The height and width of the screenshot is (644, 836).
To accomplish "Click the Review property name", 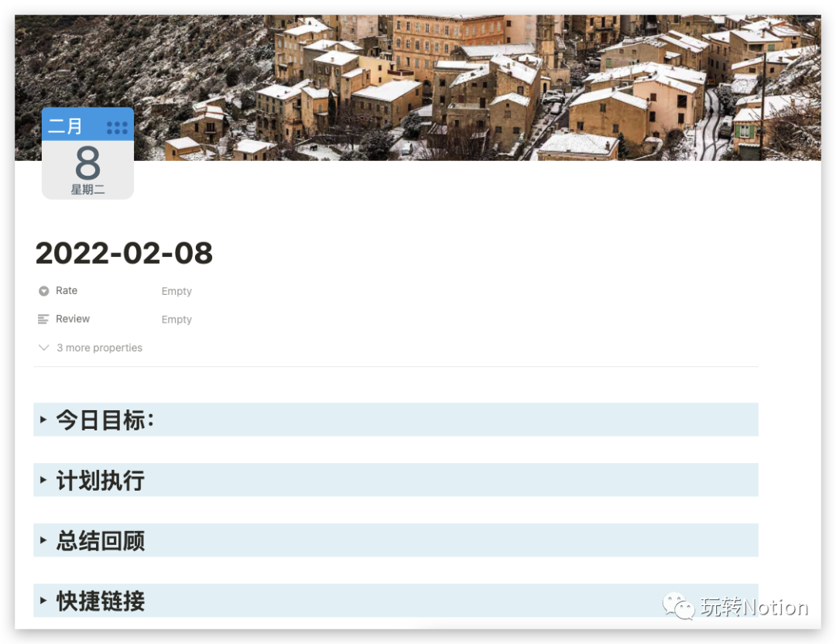I will coord(73,319).
